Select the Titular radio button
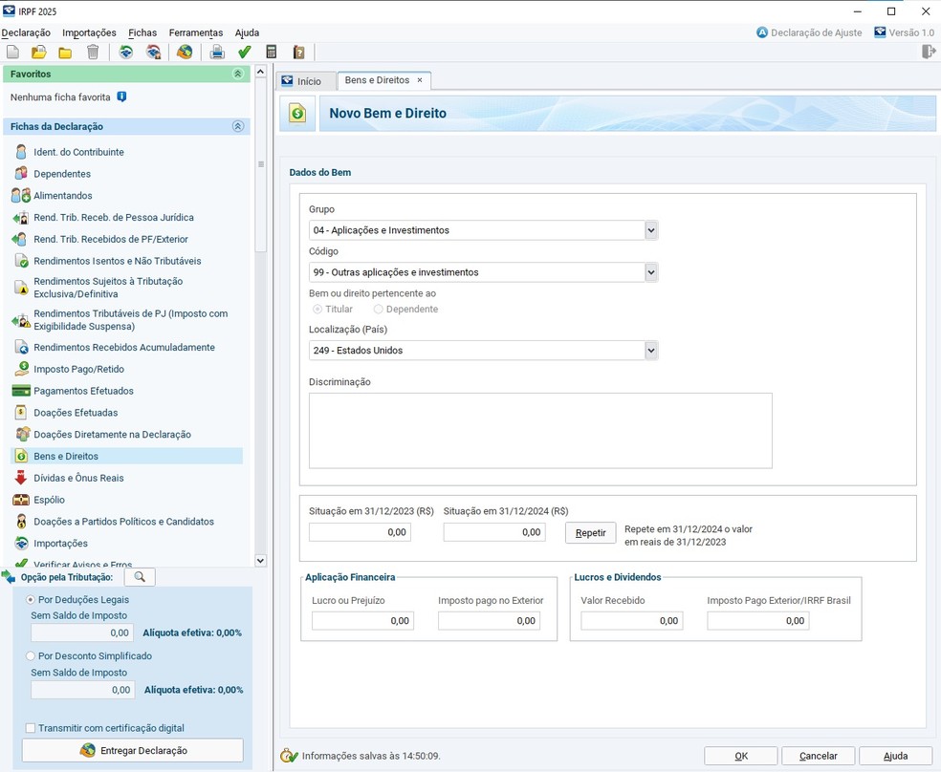941x772 pixels. click(317, 310)
